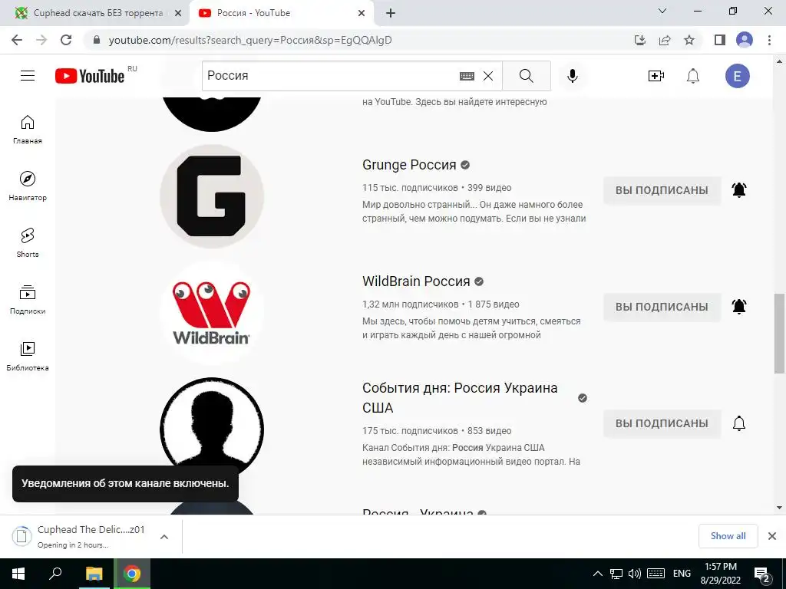
Task: Open the Chrome three-dot menu
Action: point(769,40)
